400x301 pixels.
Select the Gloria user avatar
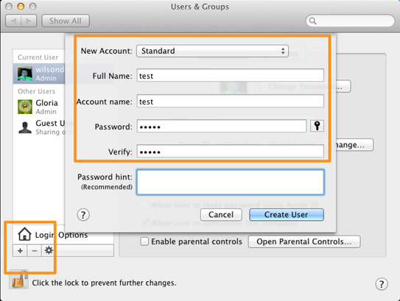click(25, 107)
